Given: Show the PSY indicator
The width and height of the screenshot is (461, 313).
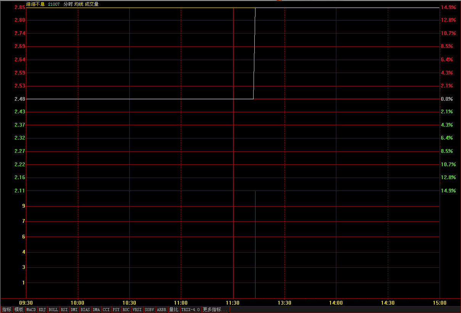Looking at the screenshot, I should click(116, 310).
